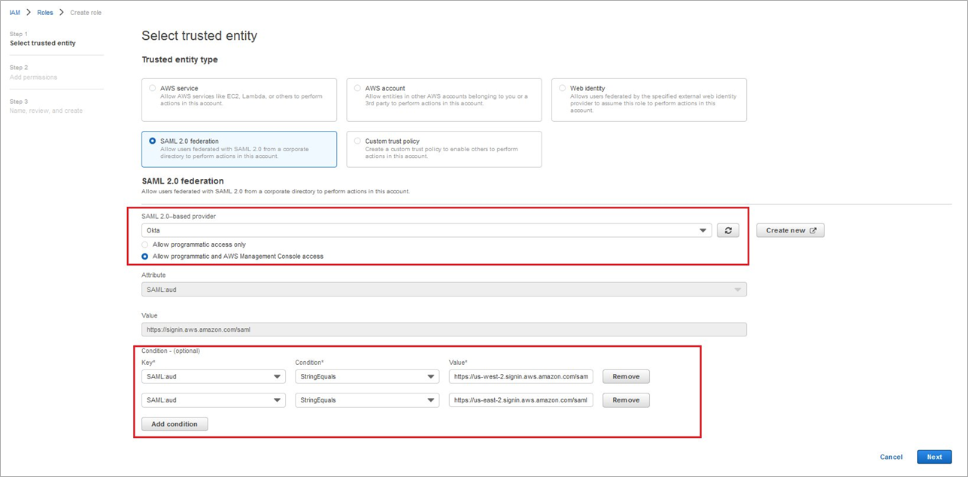The height and width of the screenshot is (477, 968).
Task: Select the Custom trust policy option
Action: 357,141
